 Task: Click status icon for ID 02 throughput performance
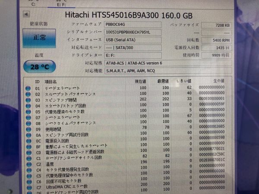pos(28,94)
